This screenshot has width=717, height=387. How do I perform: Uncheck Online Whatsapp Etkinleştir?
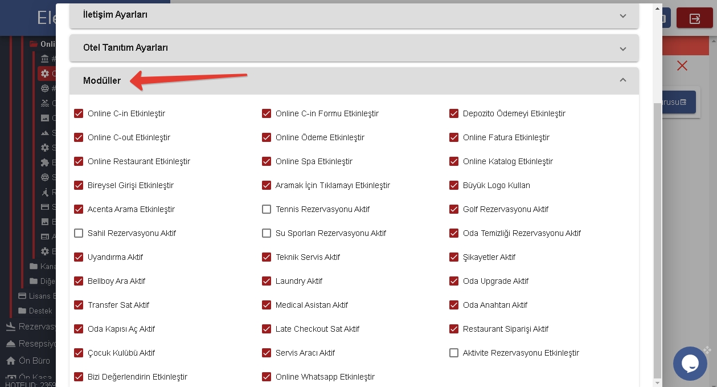click(x=267, y=377)
